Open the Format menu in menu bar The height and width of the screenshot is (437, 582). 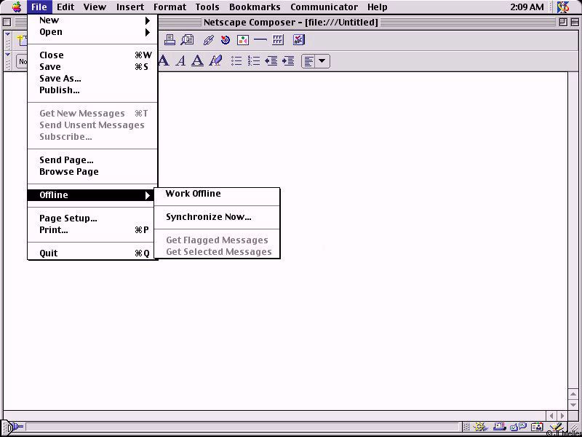point(170,7)
